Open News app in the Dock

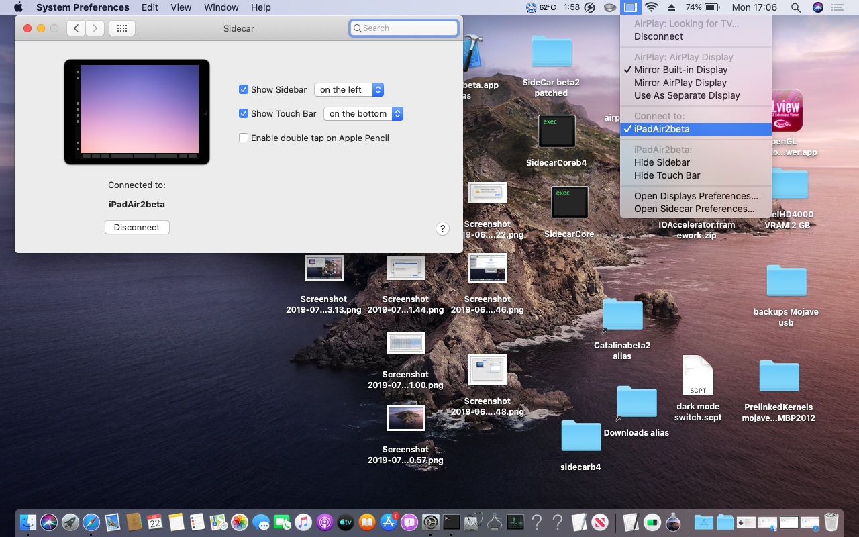pos(601,522)
